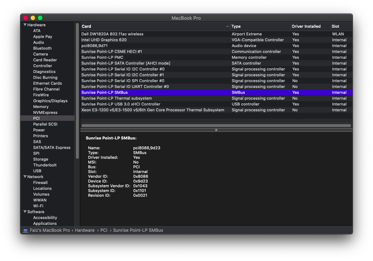Click the horizontal scrollbar under the table
The height and width of the screenshot is (261, 373).
pos(216,126)
